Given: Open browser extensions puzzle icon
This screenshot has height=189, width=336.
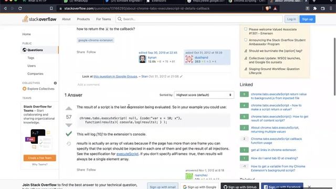Looking at the screenshot, I should tap(315, 8).
